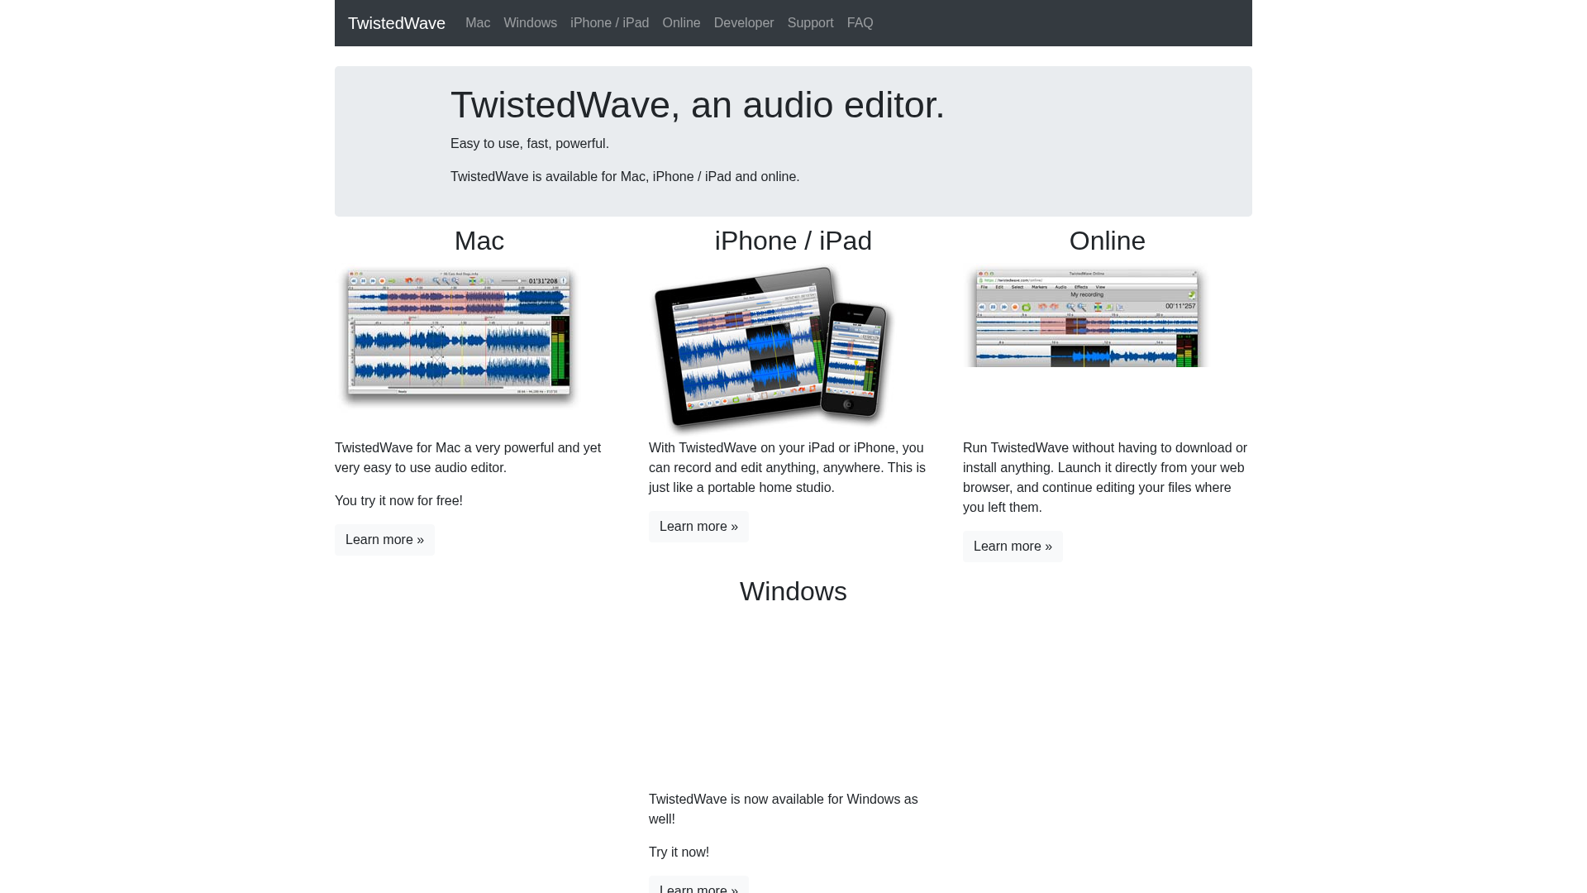
Task: Go to the FAQ section from the navbar
Action: point(860,22)
